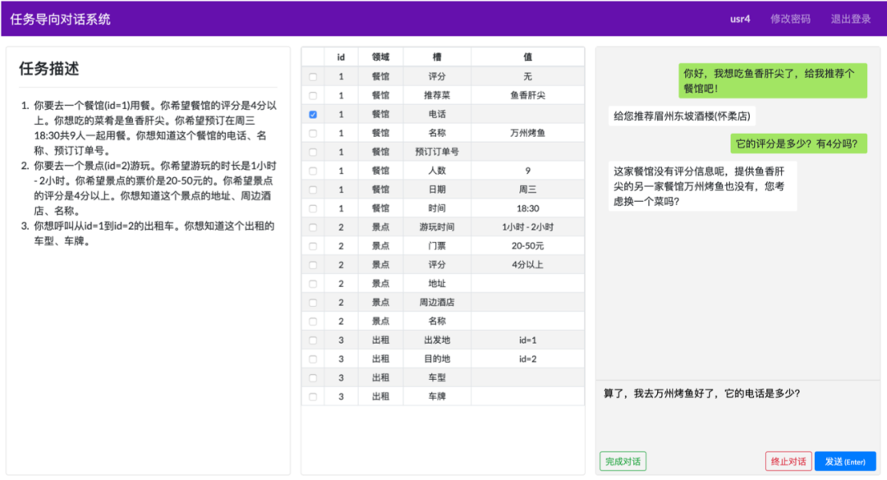The image size is (887, 480).
Task: Select the 周边酒店 row checkbox
Action: [312, 303]
